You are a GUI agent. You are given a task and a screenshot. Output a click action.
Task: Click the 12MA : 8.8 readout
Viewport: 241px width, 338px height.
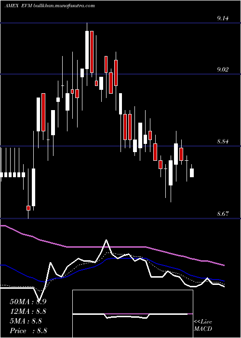click(28, 311)
